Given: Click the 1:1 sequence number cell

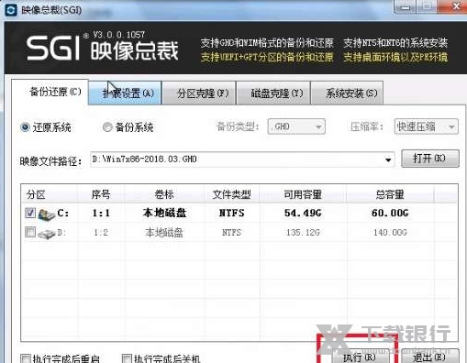Looking at the screenshot, I should click(x=101, y=213).
